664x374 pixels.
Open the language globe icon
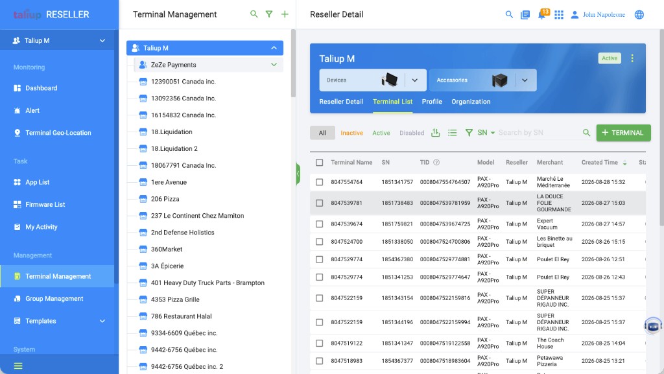pos(639,14)
